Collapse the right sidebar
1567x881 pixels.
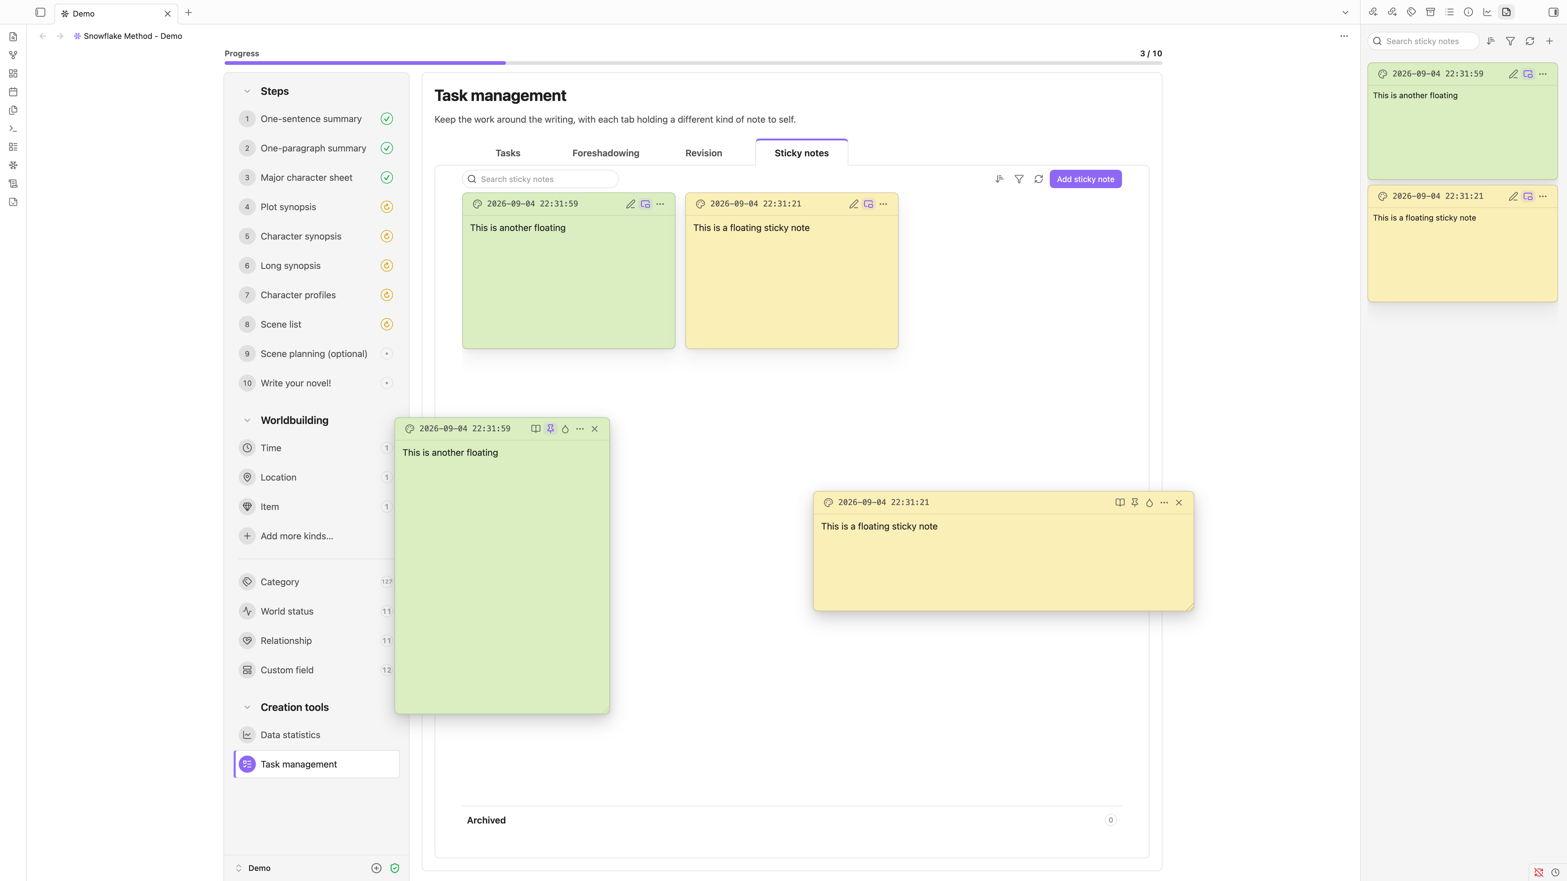tap(1553, 12)
